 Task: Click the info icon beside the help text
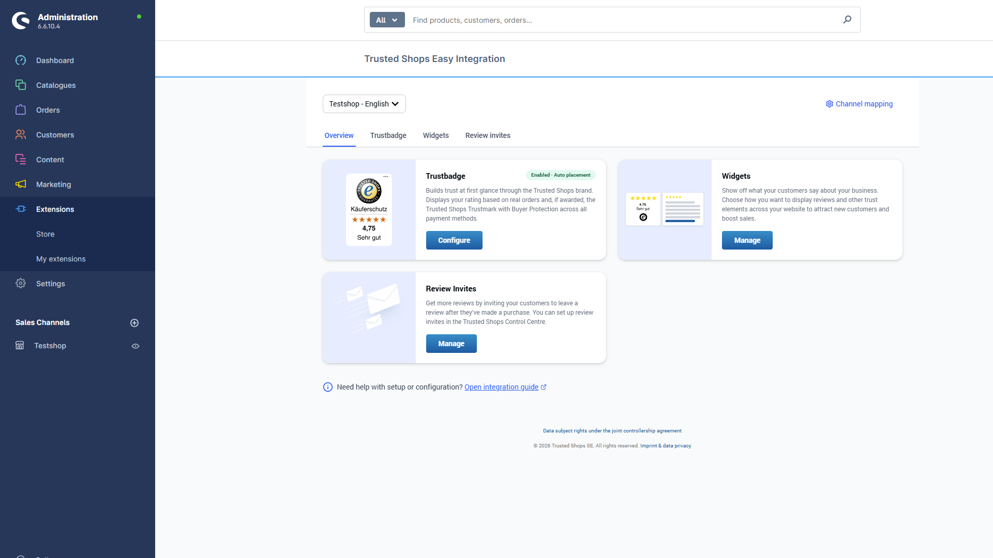point(327,387)
